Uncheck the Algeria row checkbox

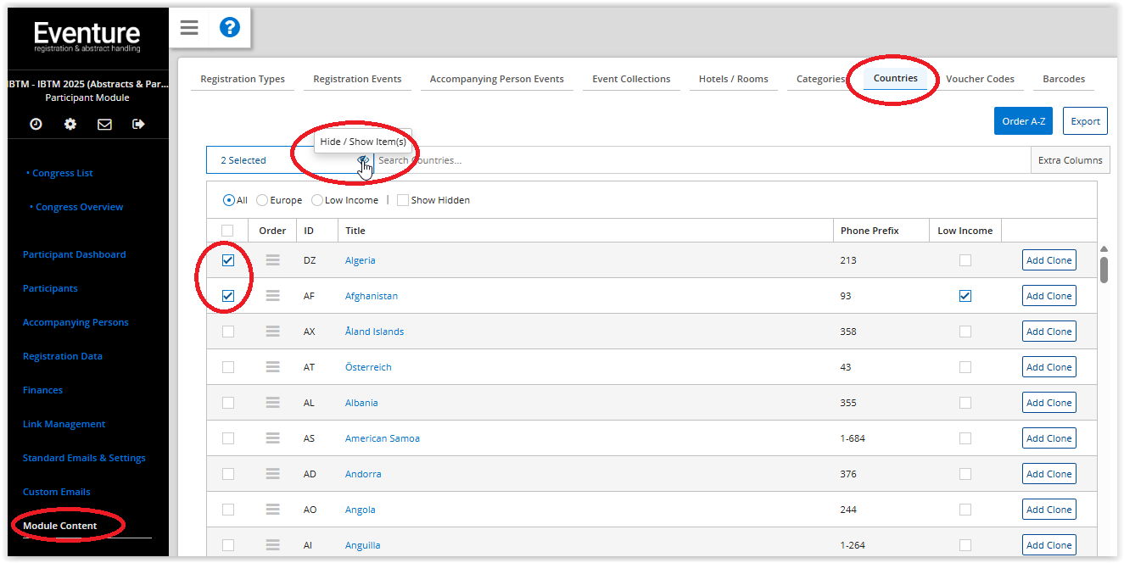(227, 260)
